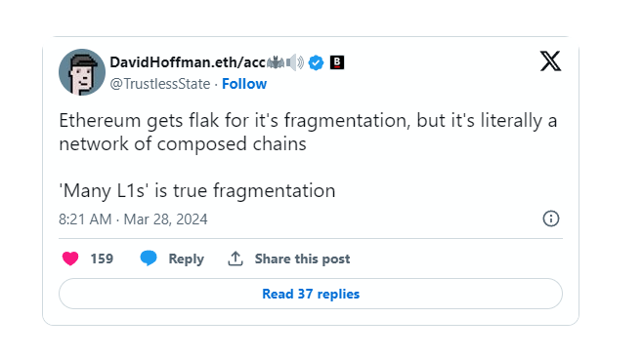
Task: Open Read 37 replies
Action: [x=311, y=294]
